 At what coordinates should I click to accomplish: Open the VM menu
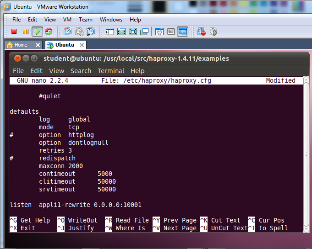pyautogui.click(x=67, y=20)
